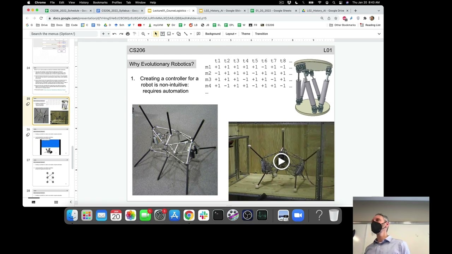
Task: Select the Text box tool
Action: click(162, 34)
